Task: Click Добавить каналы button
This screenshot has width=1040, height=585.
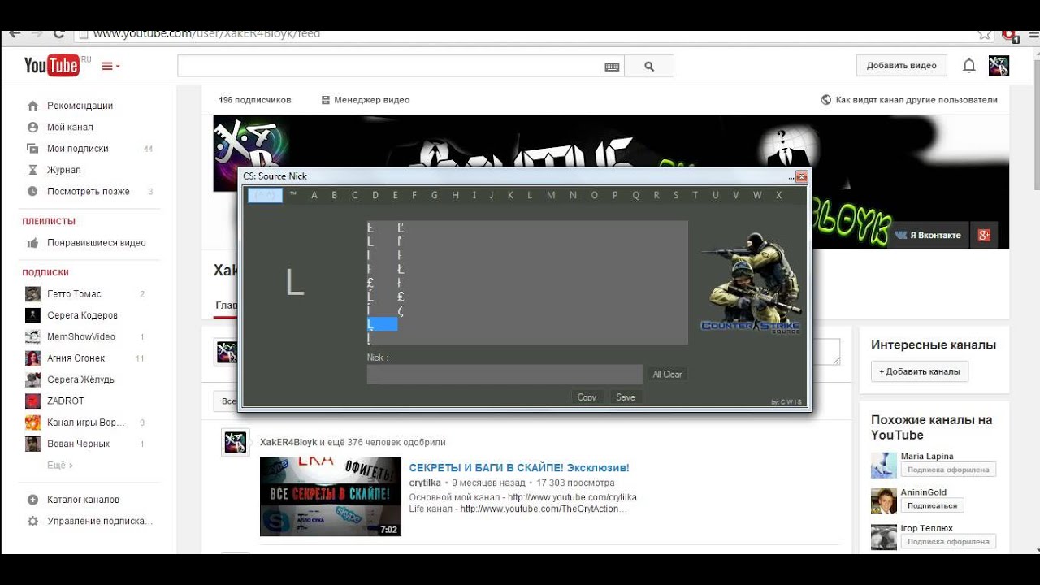Action: (x=920, y=371)
